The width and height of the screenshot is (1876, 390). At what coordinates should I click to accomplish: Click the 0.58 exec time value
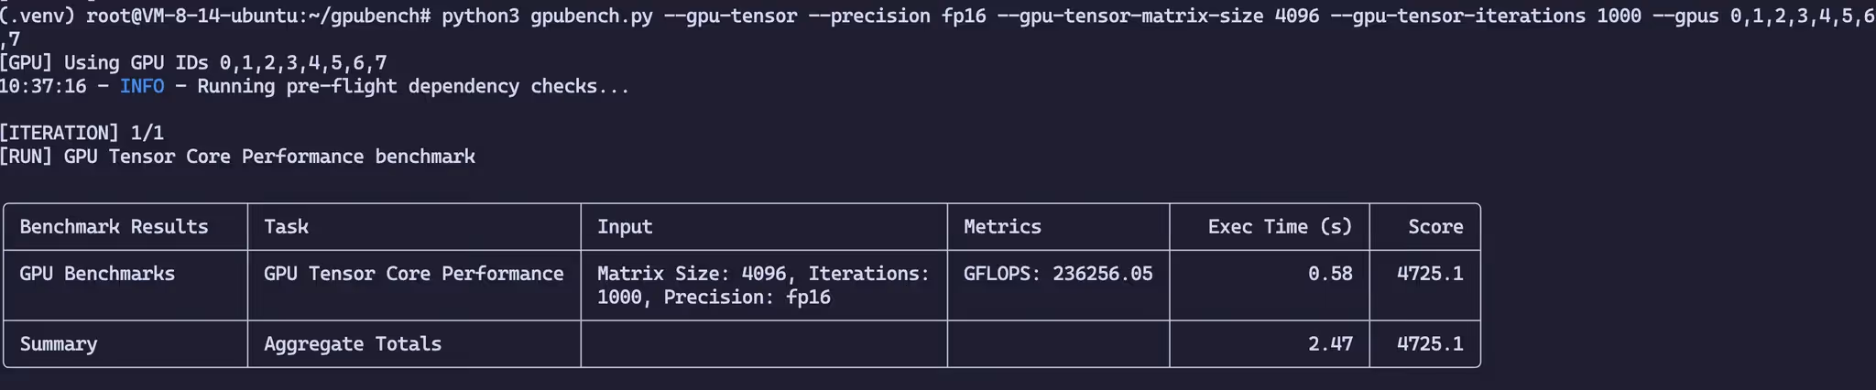point(1330,274)
